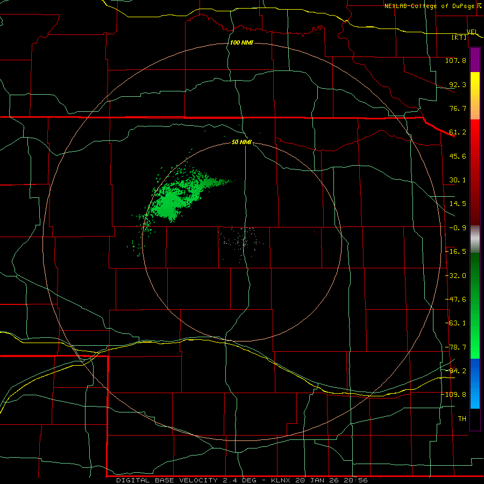Select the -47.6 velocity scale value
This screenshot has width=484, height=484.
click(456, 300)
